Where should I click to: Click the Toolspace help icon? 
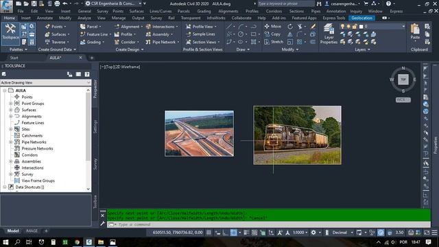(x=87, y=74)
